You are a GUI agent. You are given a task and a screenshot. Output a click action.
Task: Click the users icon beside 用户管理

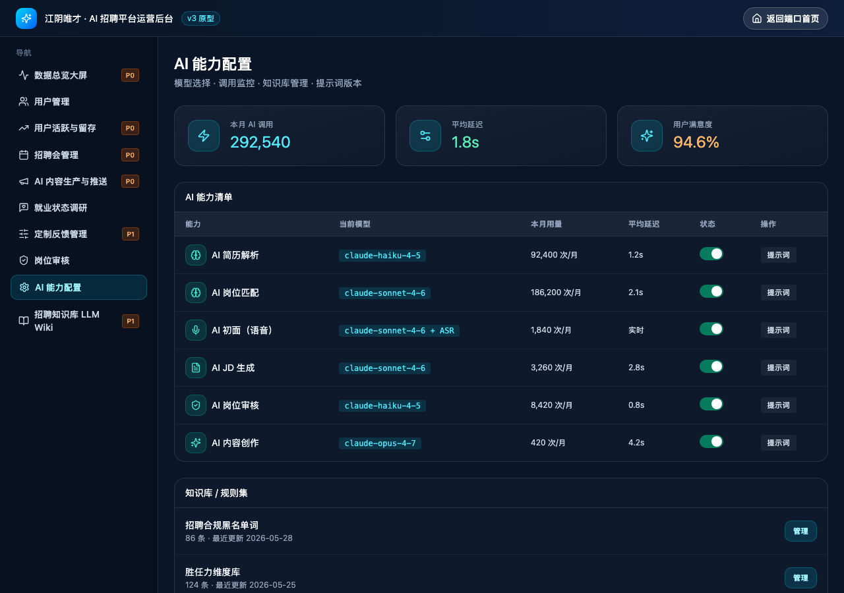click(x=24, y=101)
